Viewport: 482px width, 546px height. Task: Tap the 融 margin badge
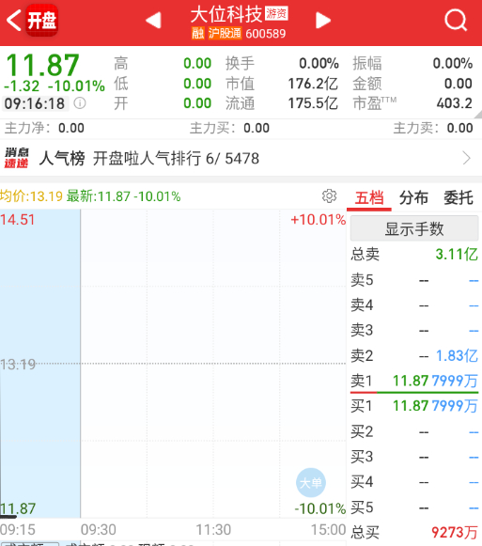pos(198,34)
